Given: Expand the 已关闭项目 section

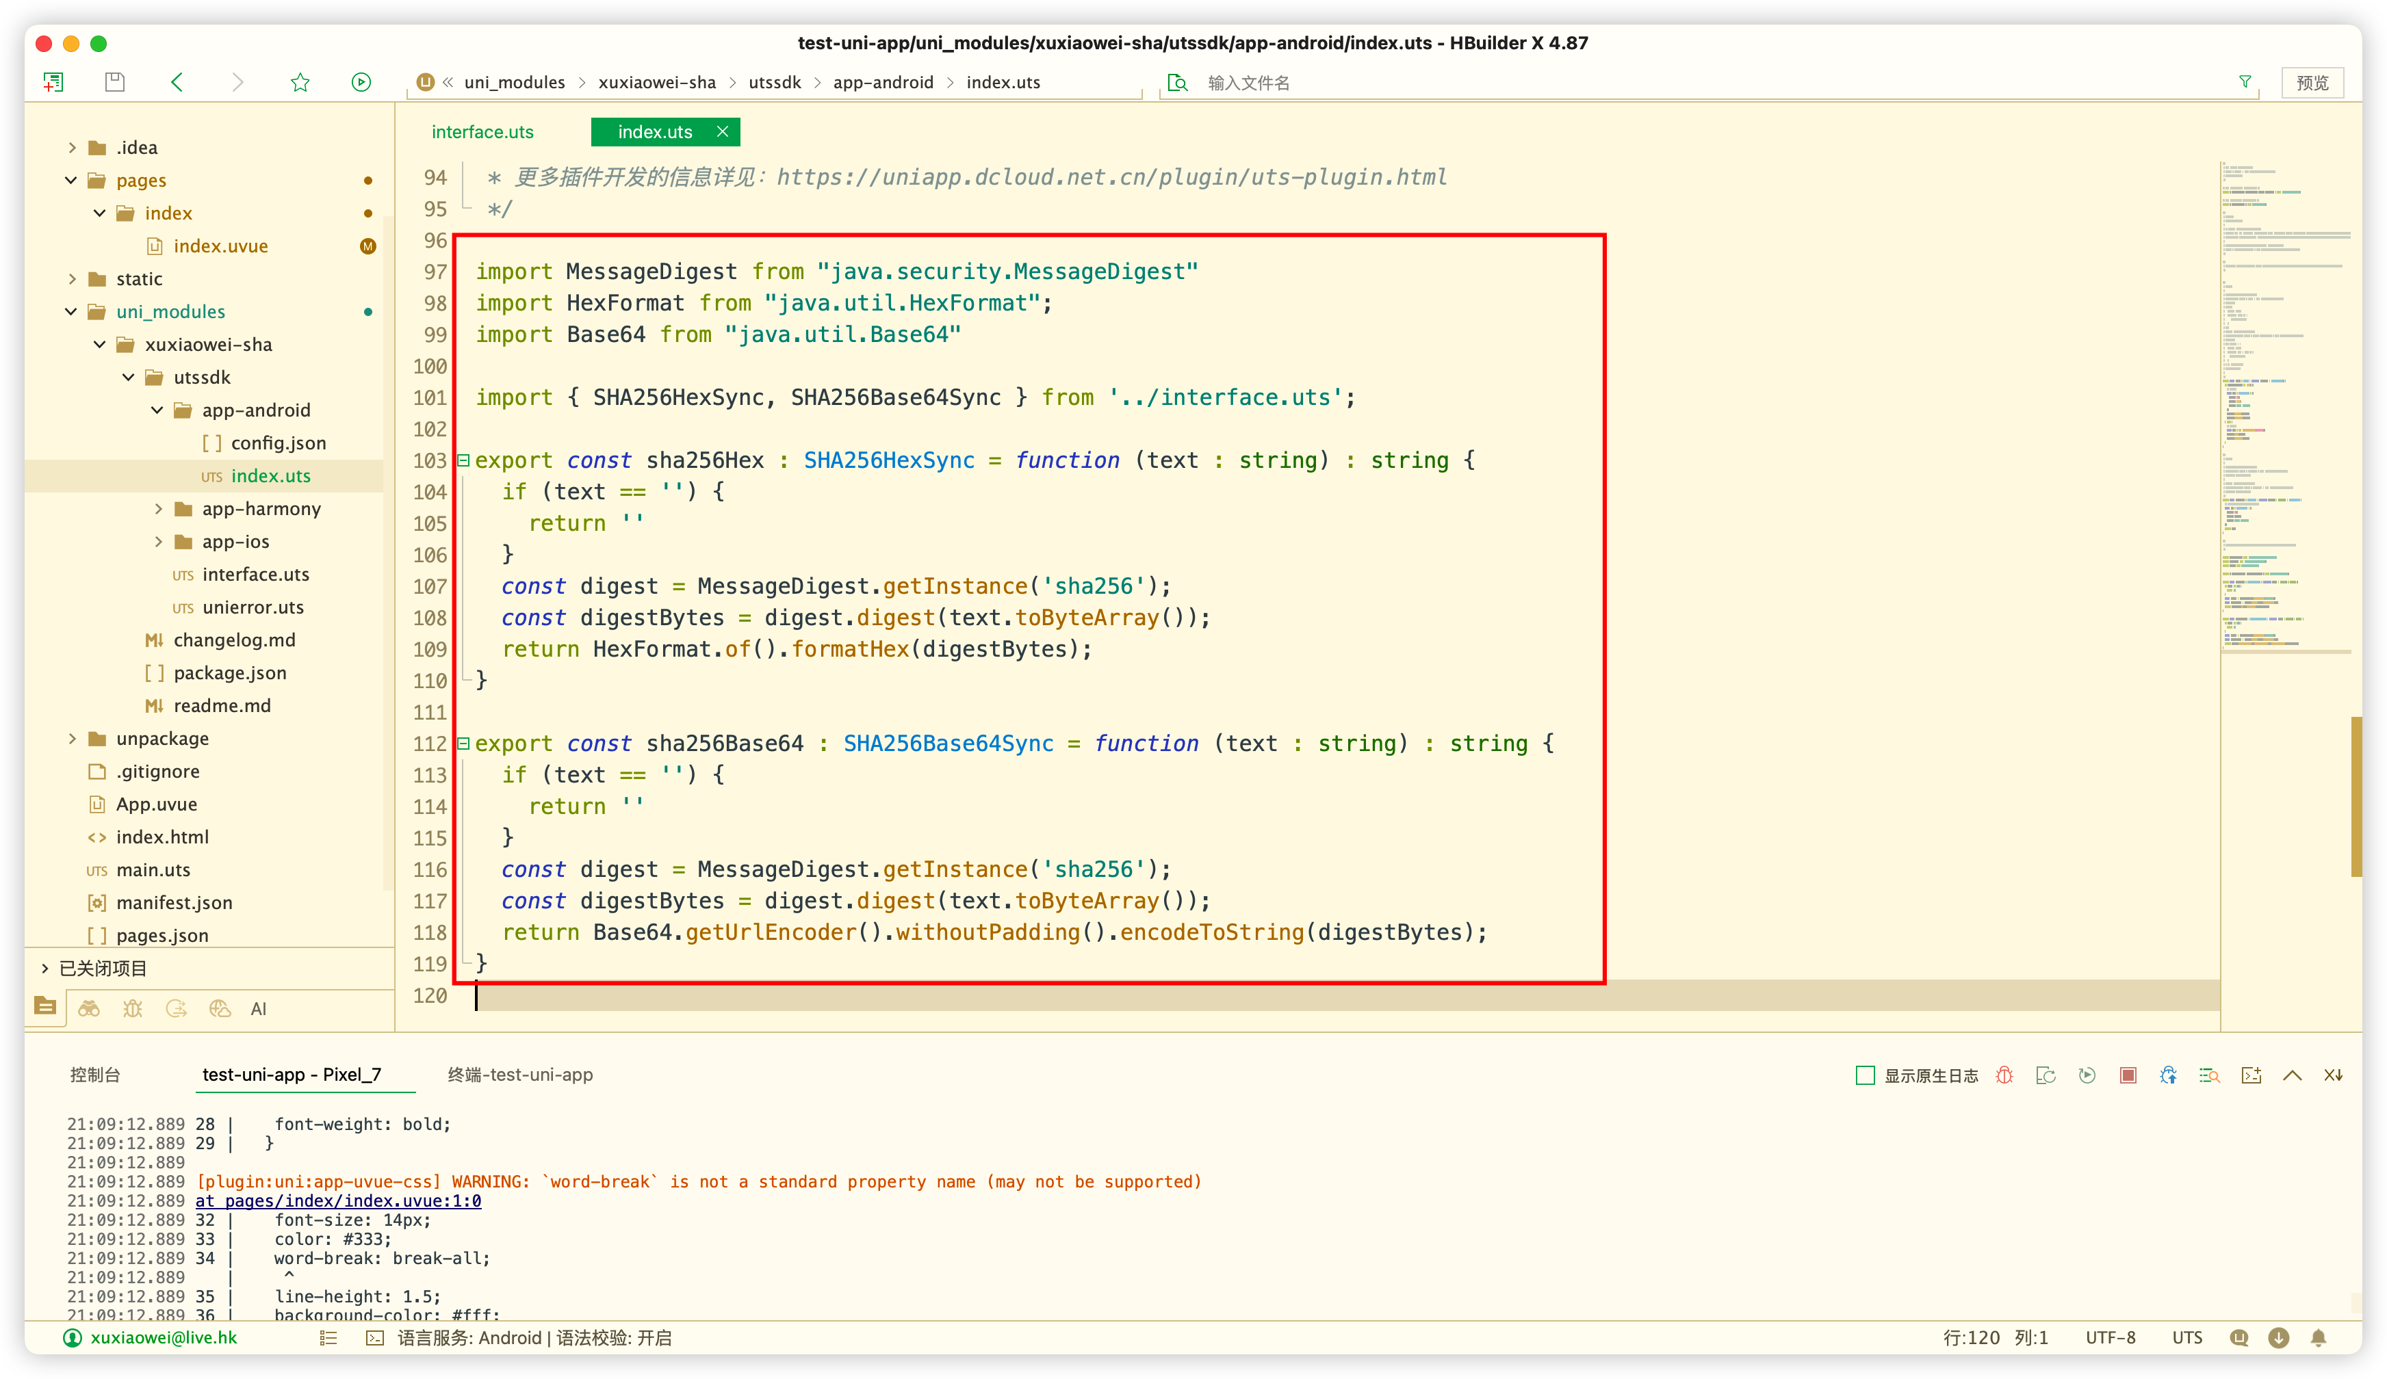Looking at the screenshot, I should pyautogui.click(x=44, y=968).
